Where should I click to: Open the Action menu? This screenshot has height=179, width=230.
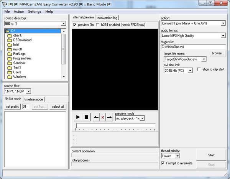pyautogui.click(x=19, y=11)
